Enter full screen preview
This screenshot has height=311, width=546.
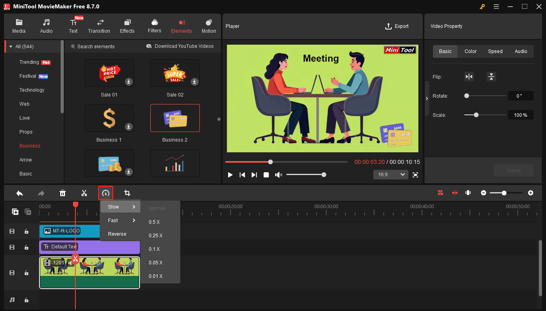click(x=415, y=175)
